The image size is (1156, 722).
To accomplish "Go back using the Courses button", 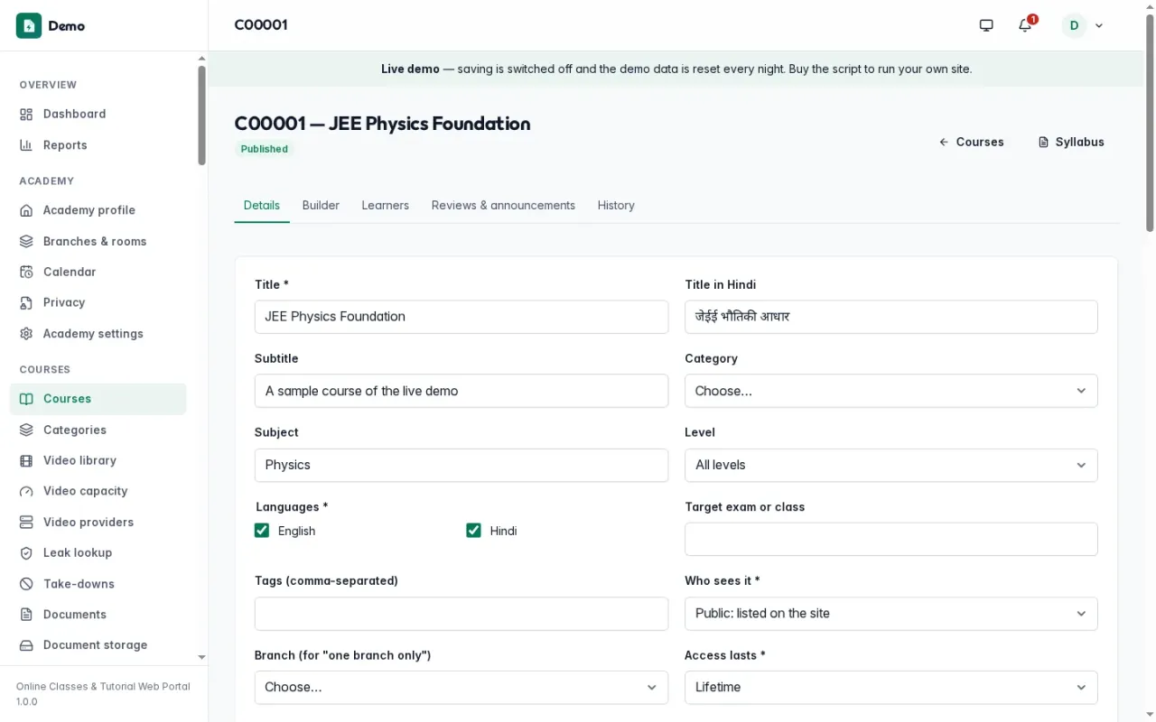I will point(971,142).
